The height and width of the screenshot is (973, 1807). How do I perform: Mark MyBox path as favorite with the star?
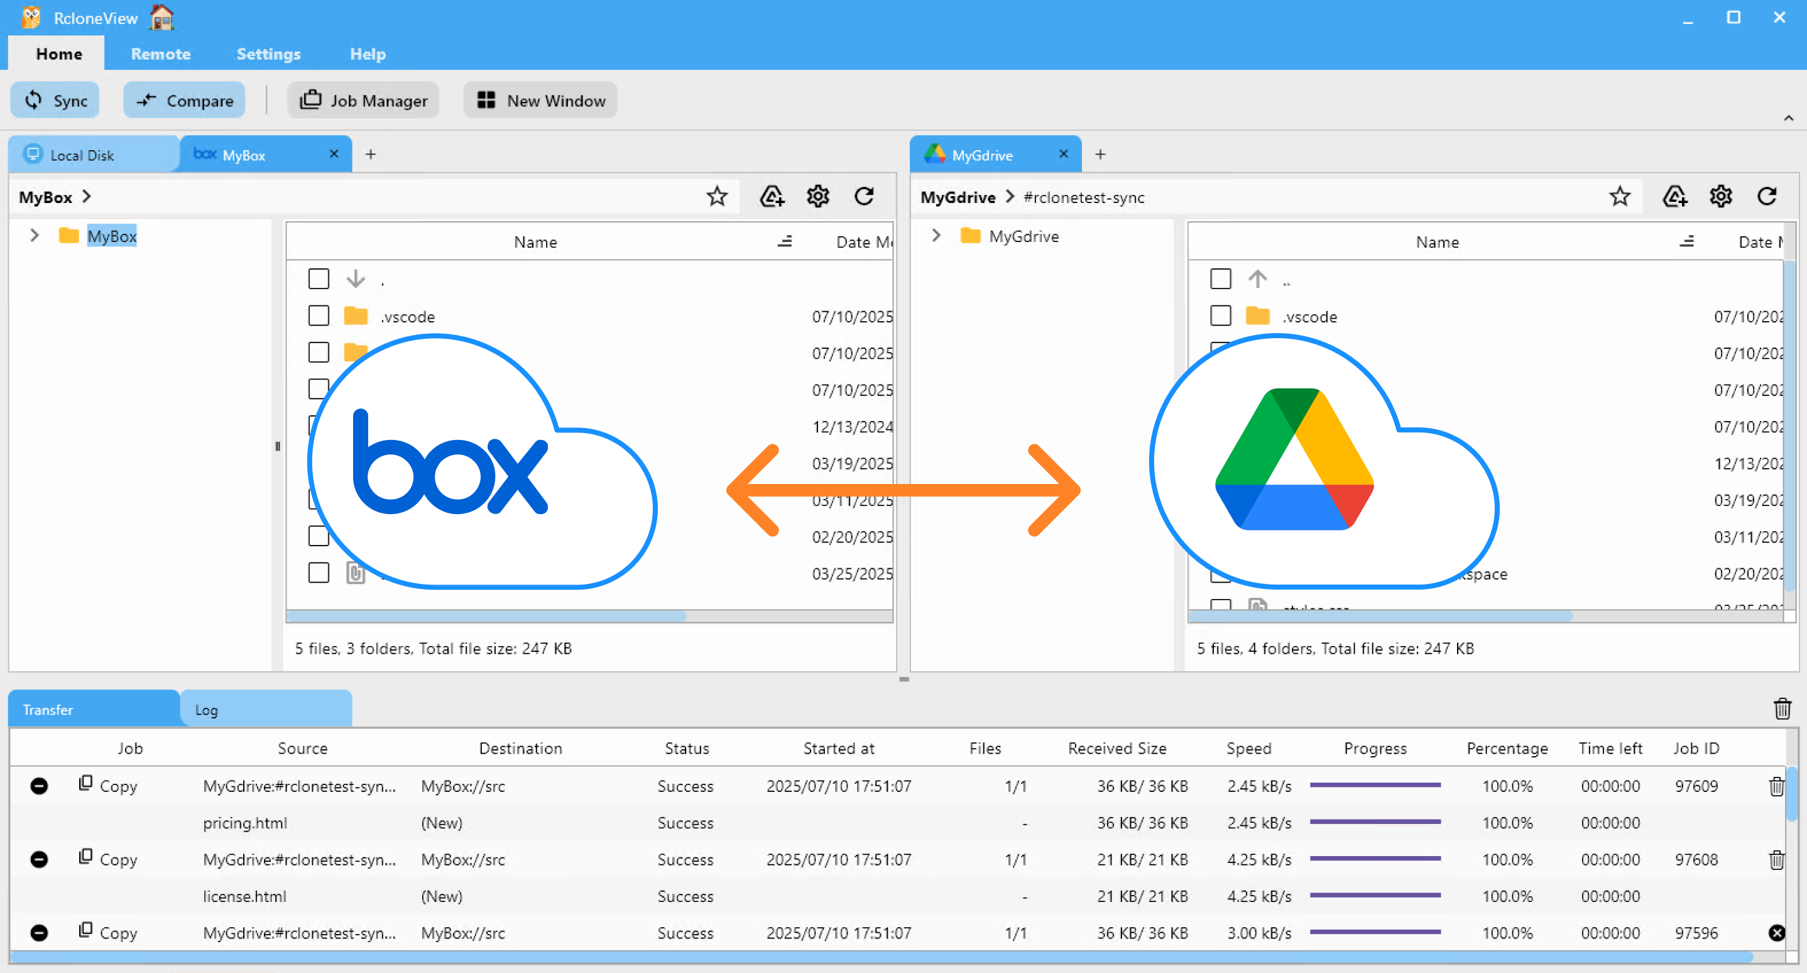(x=717, y=197)
